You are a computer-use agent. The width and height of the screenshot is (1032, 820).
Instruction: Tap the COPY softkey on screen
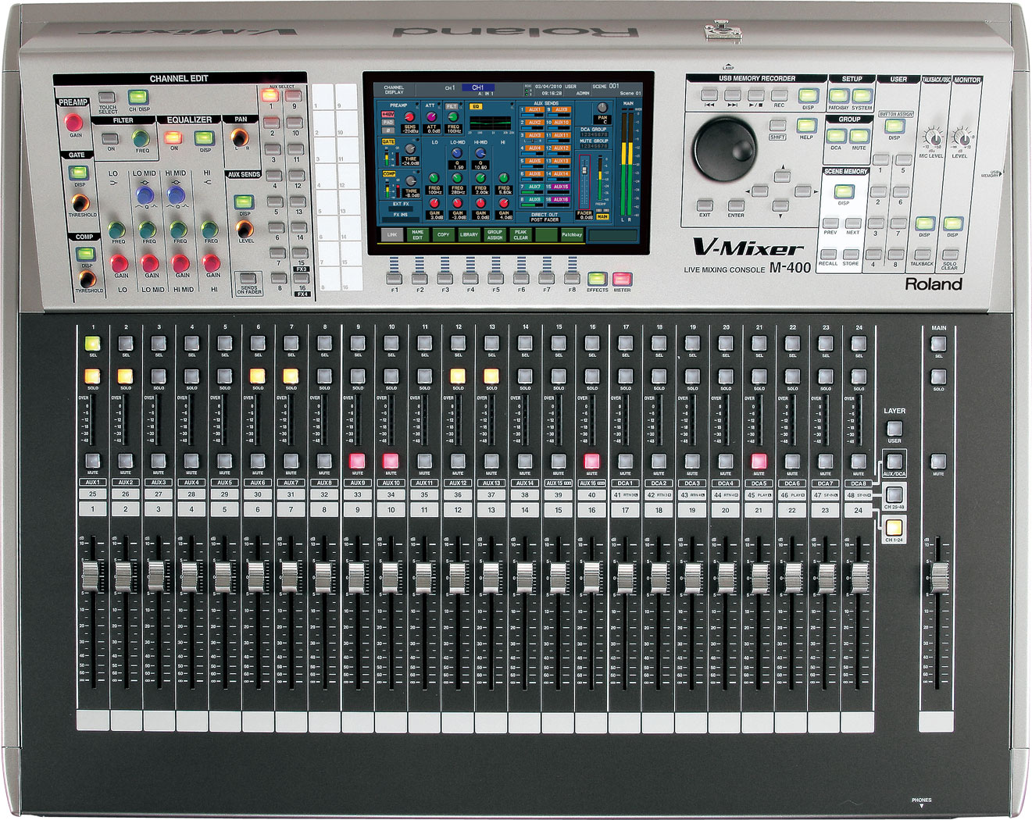pos(443,234)
